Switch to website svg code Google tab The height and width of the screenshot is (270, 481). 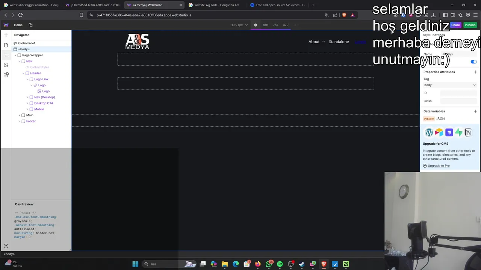point(216,5)
